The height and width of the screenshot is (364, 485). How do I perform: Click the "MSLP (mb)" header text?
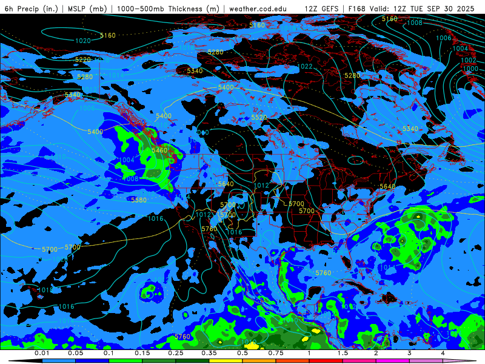(87, 8)
